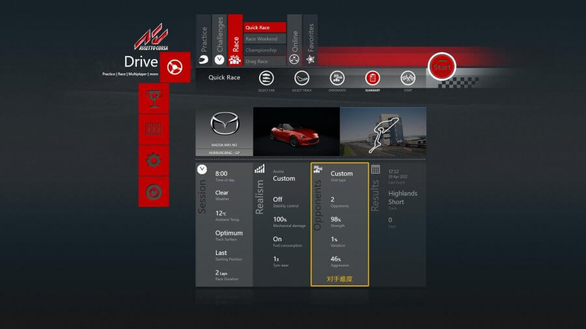Click the Off Stability control value
This screenshot has height=329, width=586.
277,200
